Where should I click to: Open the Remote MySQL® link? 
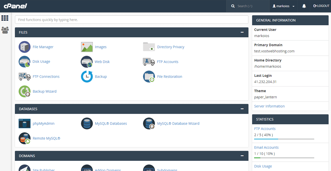(x=46, y=138)
